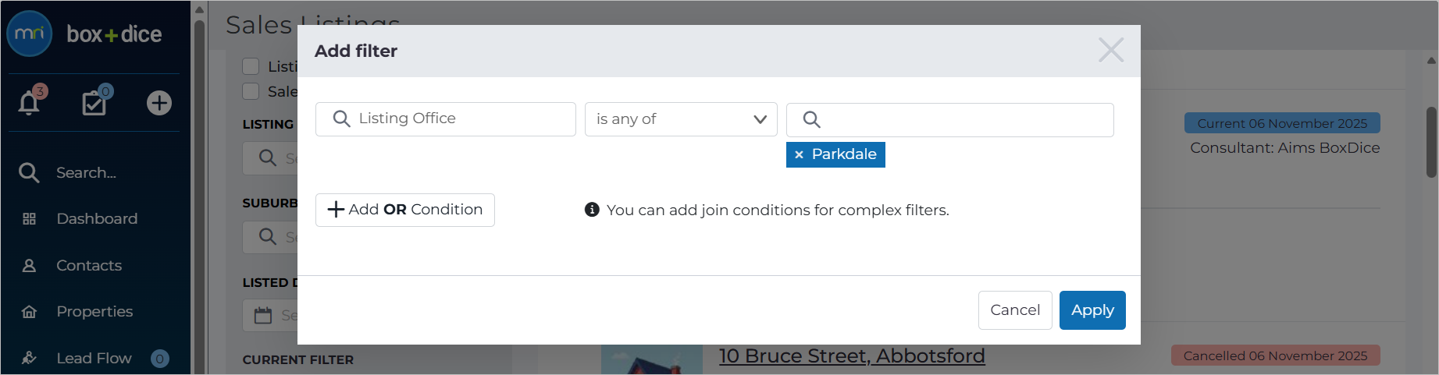Open Properties in the sidebar
The image size is (1439, 375).
point(94,312)
